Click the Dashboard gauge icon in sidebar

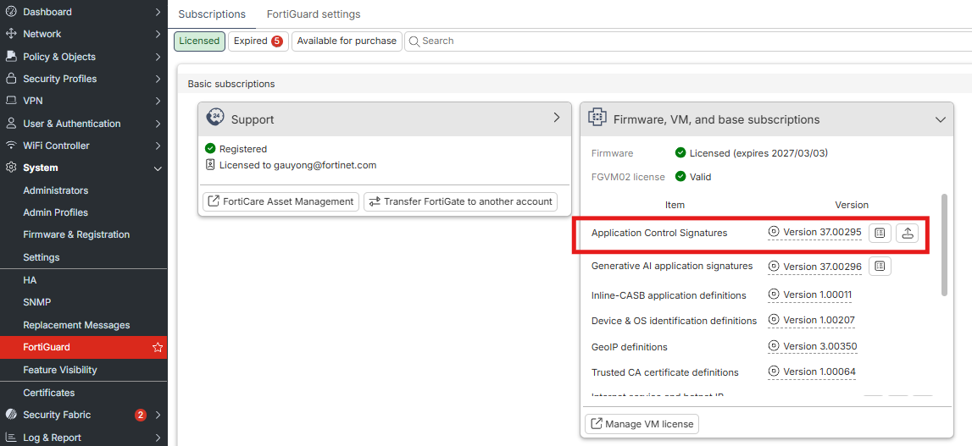[x=10, y=12]
